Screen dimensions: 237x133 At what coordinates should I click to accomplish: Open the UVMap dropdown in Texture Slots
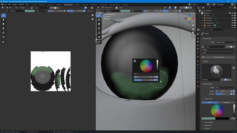pyautogui.click(x=218, y=50)
